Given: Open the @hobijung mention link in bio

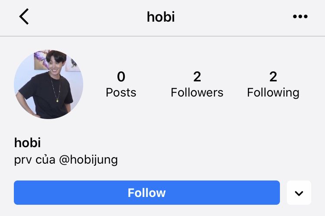Looking at the screenshot, I should coord(88,160).
